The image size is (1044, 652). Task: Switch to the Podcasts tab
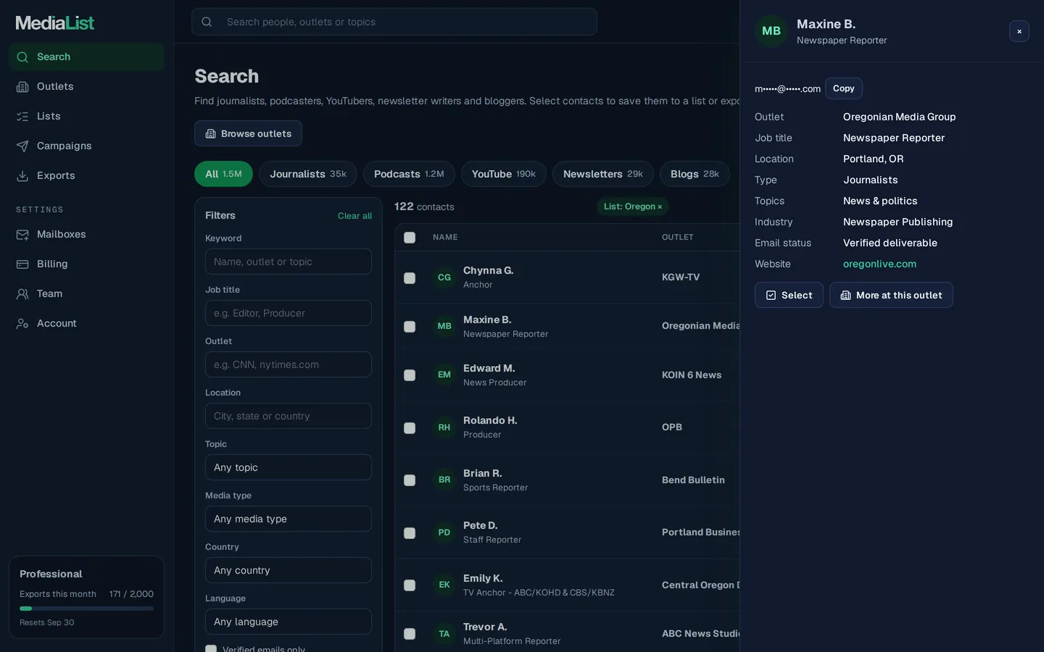(x=409, y=174)
